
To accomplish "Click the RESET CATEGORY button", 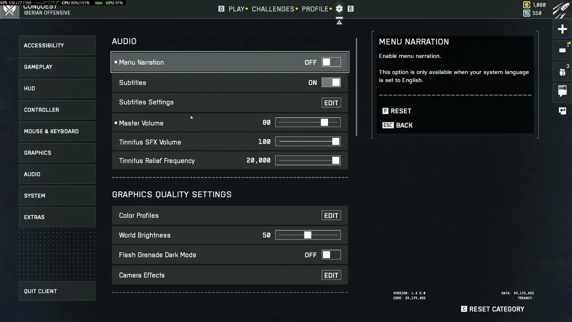I will tap(492, 309).
